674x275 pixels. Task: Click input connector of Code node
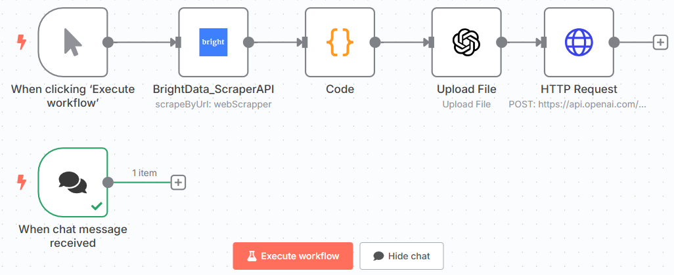click(305, 42)
